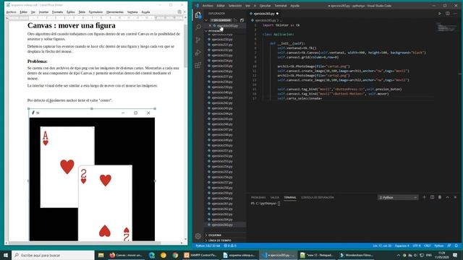Open Selección menu in VS Code

tap(235, 6)
